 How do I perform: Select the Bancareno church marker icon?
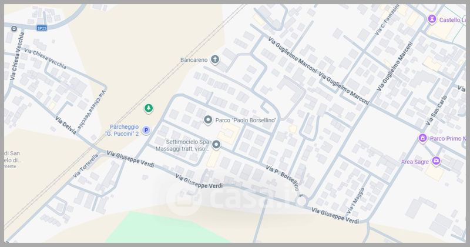click(215, 59)
